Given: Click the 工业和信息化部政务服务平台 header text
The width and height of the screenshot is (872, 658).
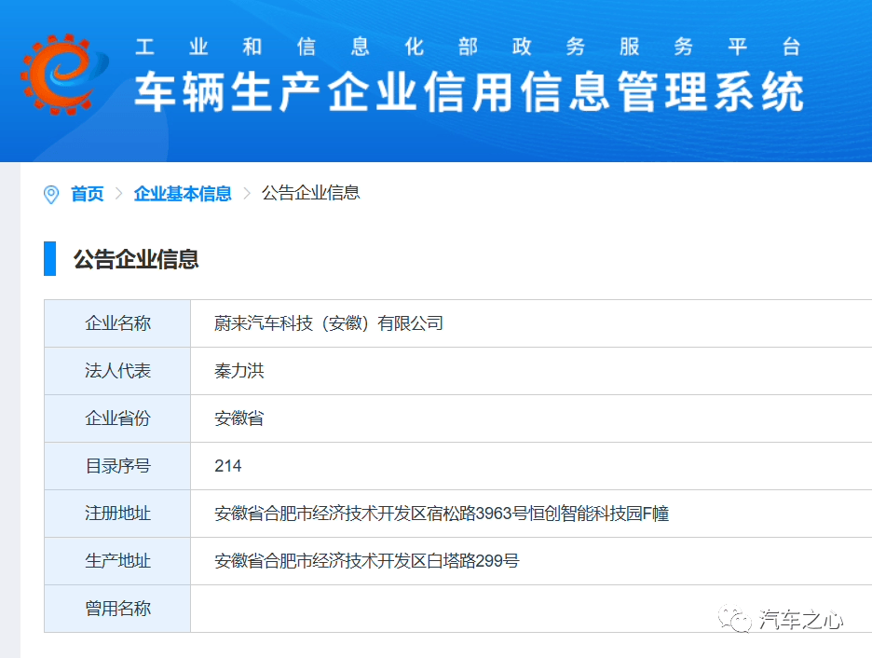Looking at the screenshot, I should [x=468, y=47].
